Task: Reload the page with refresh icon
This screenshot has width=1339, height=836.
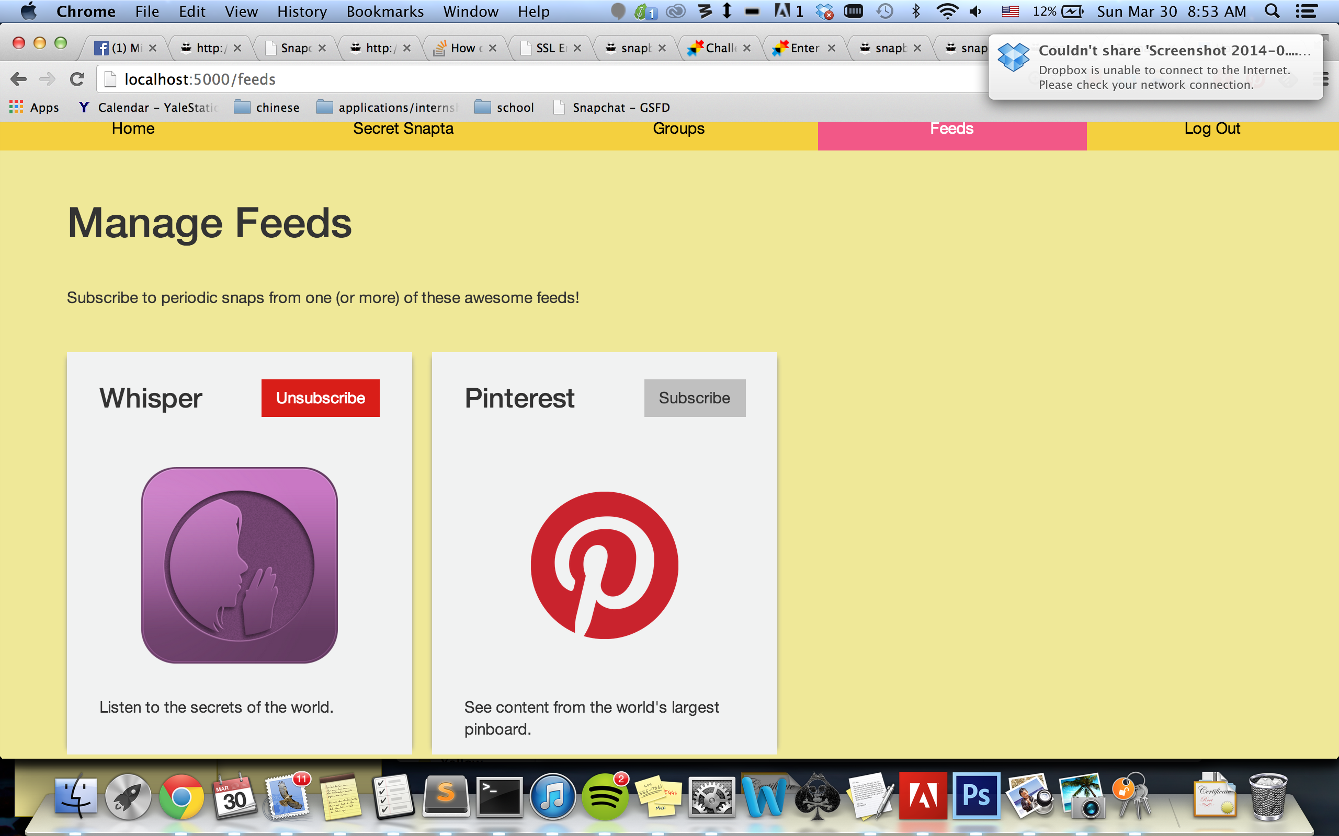Action: click(77, 79)
